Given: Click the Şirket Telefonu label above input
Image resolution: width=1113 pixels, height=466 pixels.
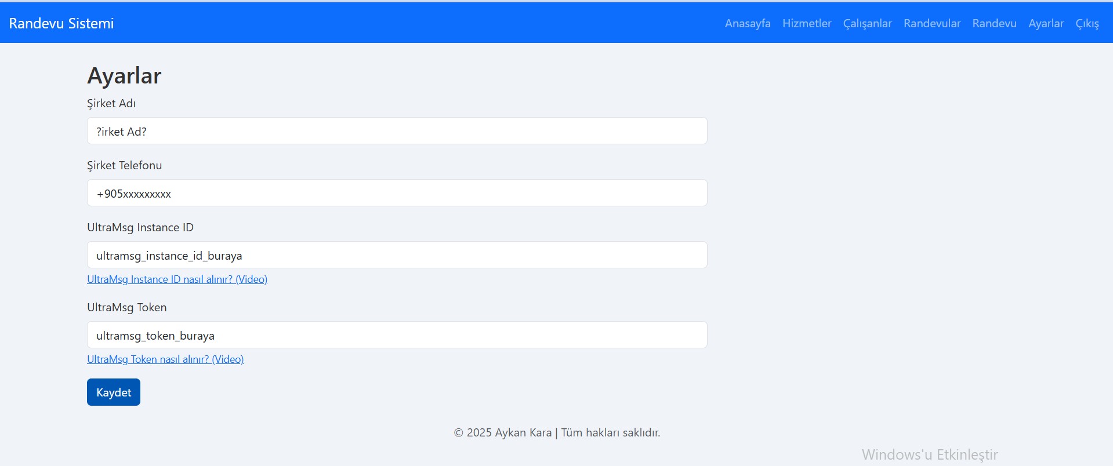Looking at the screenshot, I should point(124,165).
